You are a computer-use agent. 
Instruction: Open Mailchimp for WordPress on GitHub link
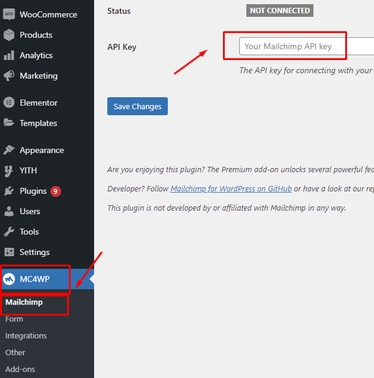(x=231, y=188)
